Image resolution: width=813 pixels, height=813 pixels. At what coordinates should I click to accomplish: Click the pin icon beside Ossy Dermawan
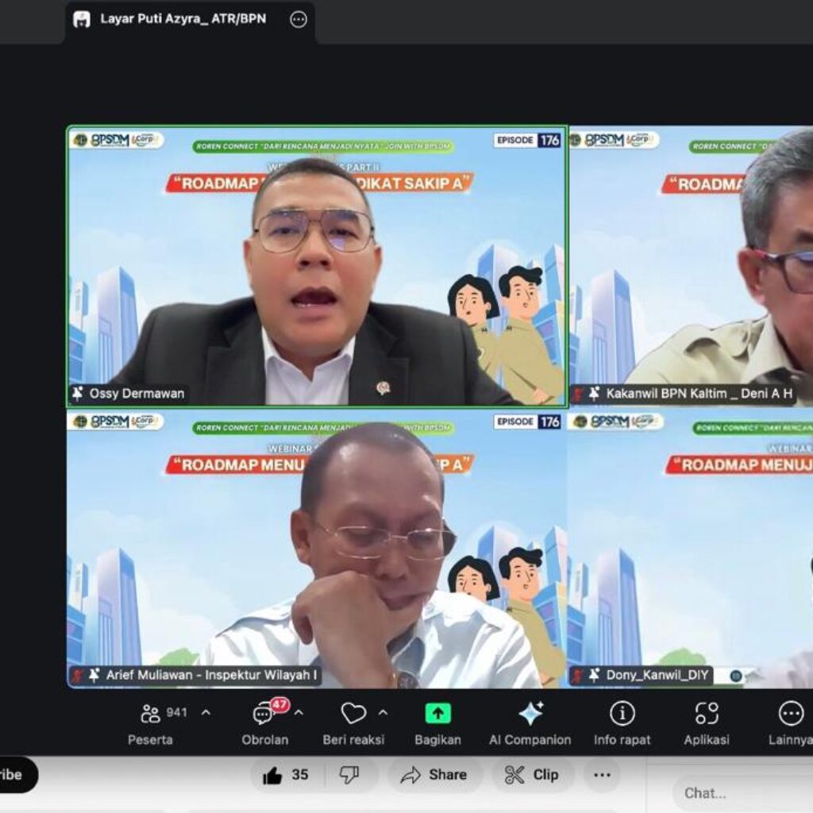pyautogui.click(x=78, y=393)
